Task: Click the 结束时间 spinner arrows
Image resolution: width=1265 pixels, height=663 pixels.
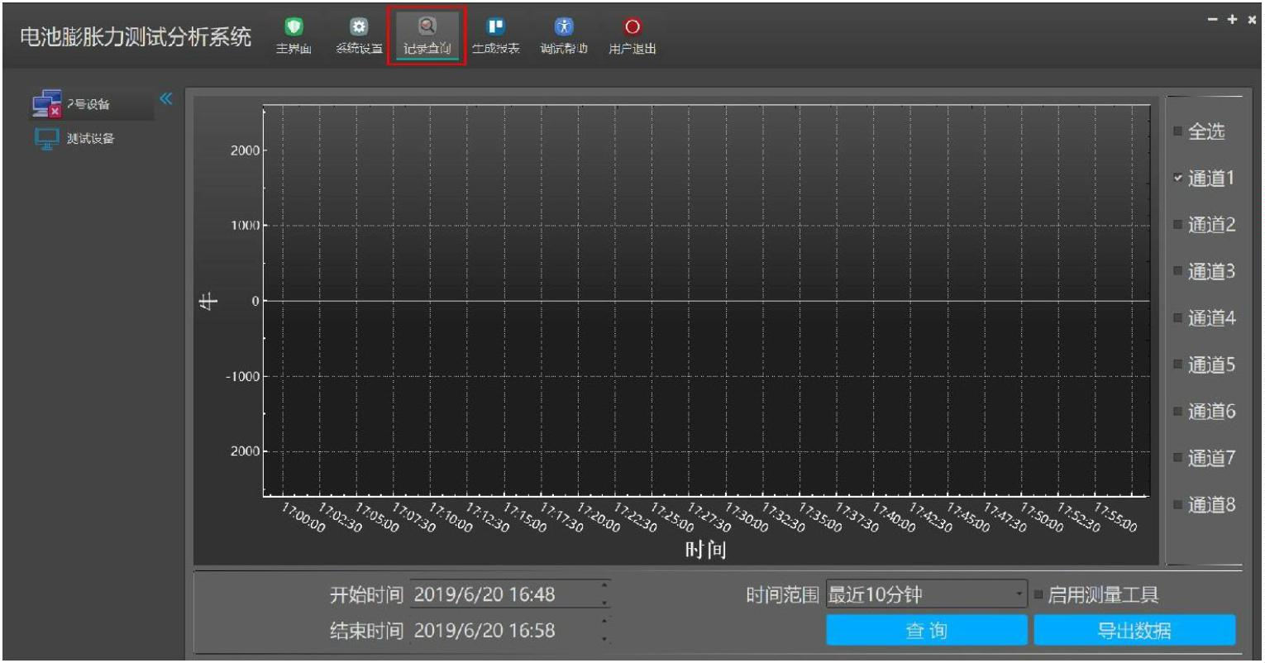Action: click(x=604, y=631)
